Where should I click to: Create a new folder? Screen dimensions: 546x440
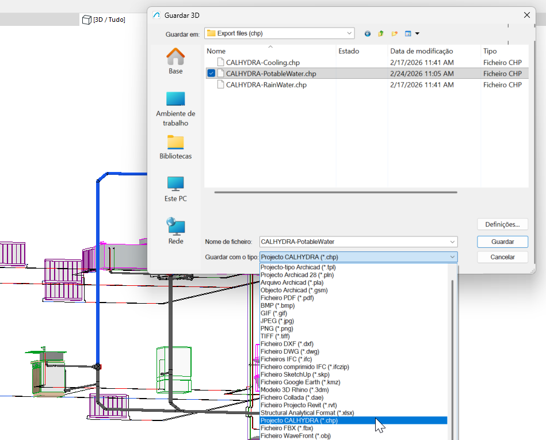[x=395, y=34]
